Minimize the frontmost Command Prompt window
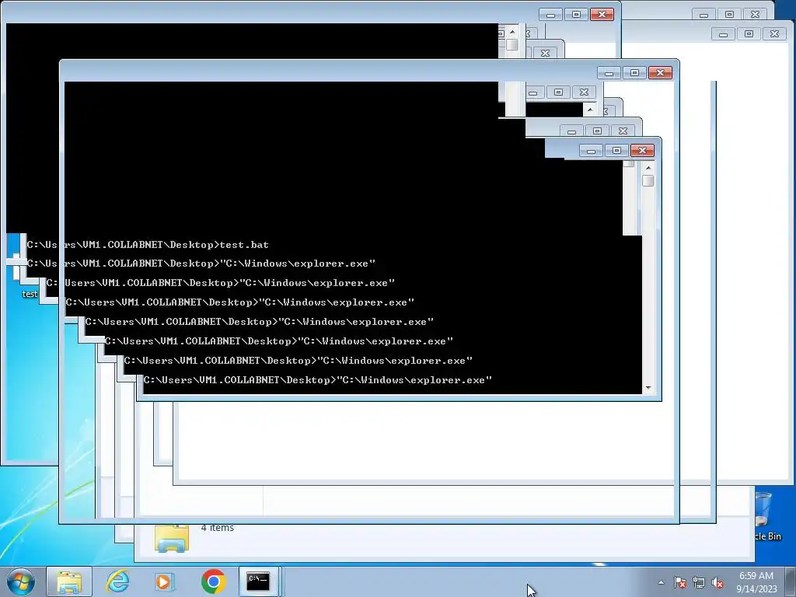This screenshot has width=796, height=597. (591, 150)
